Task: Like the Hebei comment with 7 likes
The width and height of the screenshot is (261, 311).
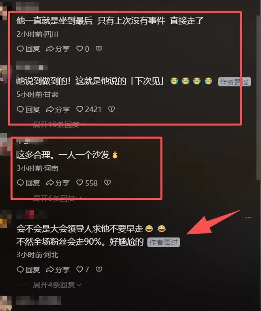Action: point(83,270)
